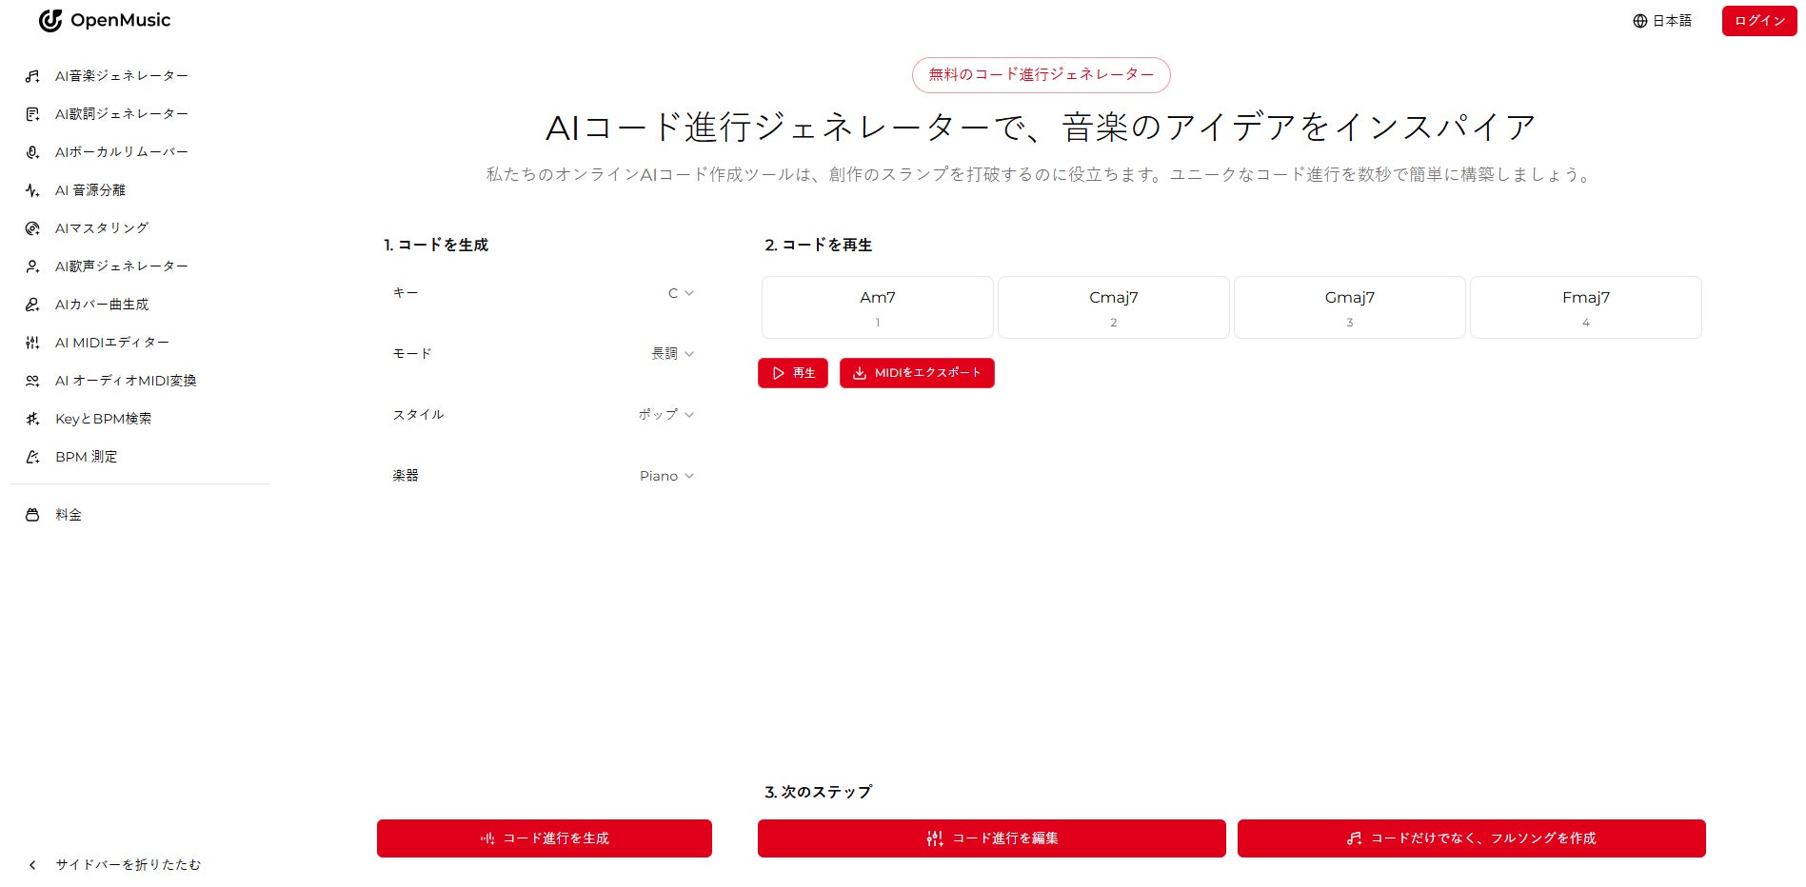Click the スタイル field label

[x=419, y=415]
